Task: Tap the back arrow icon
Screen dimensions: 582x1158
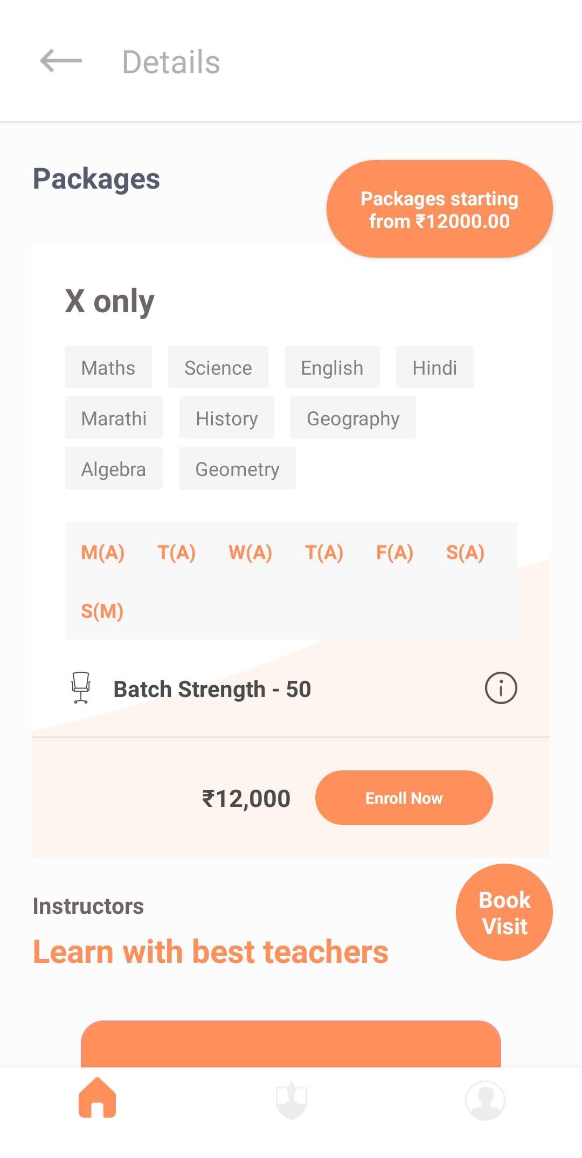Action: point(61,60)
